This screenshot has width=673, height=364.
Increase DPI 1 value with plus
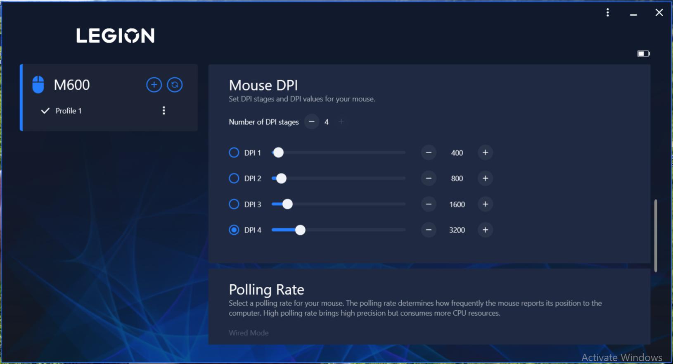point(485,153)
